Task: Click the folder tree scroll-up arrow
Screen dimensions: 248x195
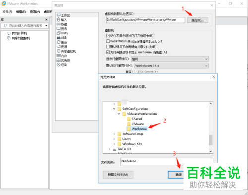Action: tap(211, 104)
